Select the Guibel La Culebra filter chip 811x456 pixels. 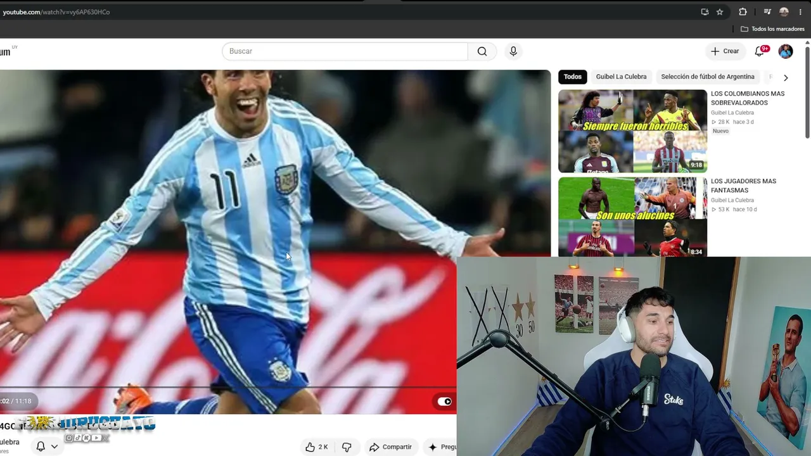621,77
